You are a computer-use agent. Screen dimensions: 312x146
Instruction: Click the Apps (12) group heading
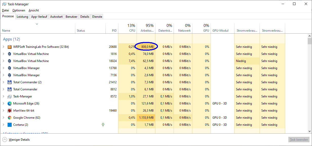(x=11, y=39)
